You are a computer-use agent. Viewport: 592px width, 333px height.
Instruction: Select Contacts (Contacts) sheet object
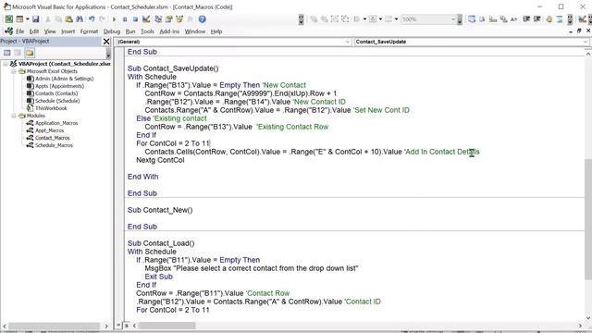tap(56, 93)
